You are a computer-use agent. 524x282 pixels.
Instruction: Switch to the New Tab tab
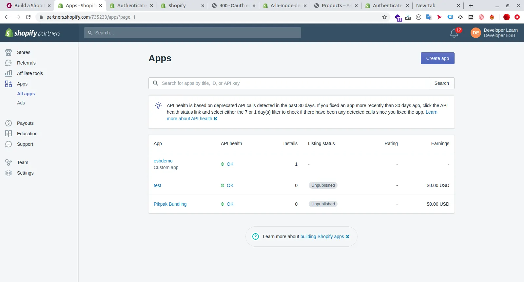point(438,6)
